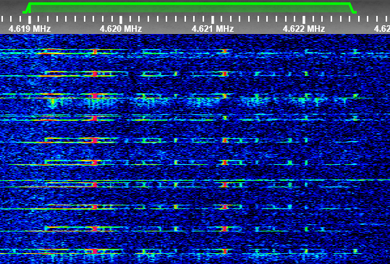
Task: Click the 4.621 MHz frequency label
Action: (213, 29)
